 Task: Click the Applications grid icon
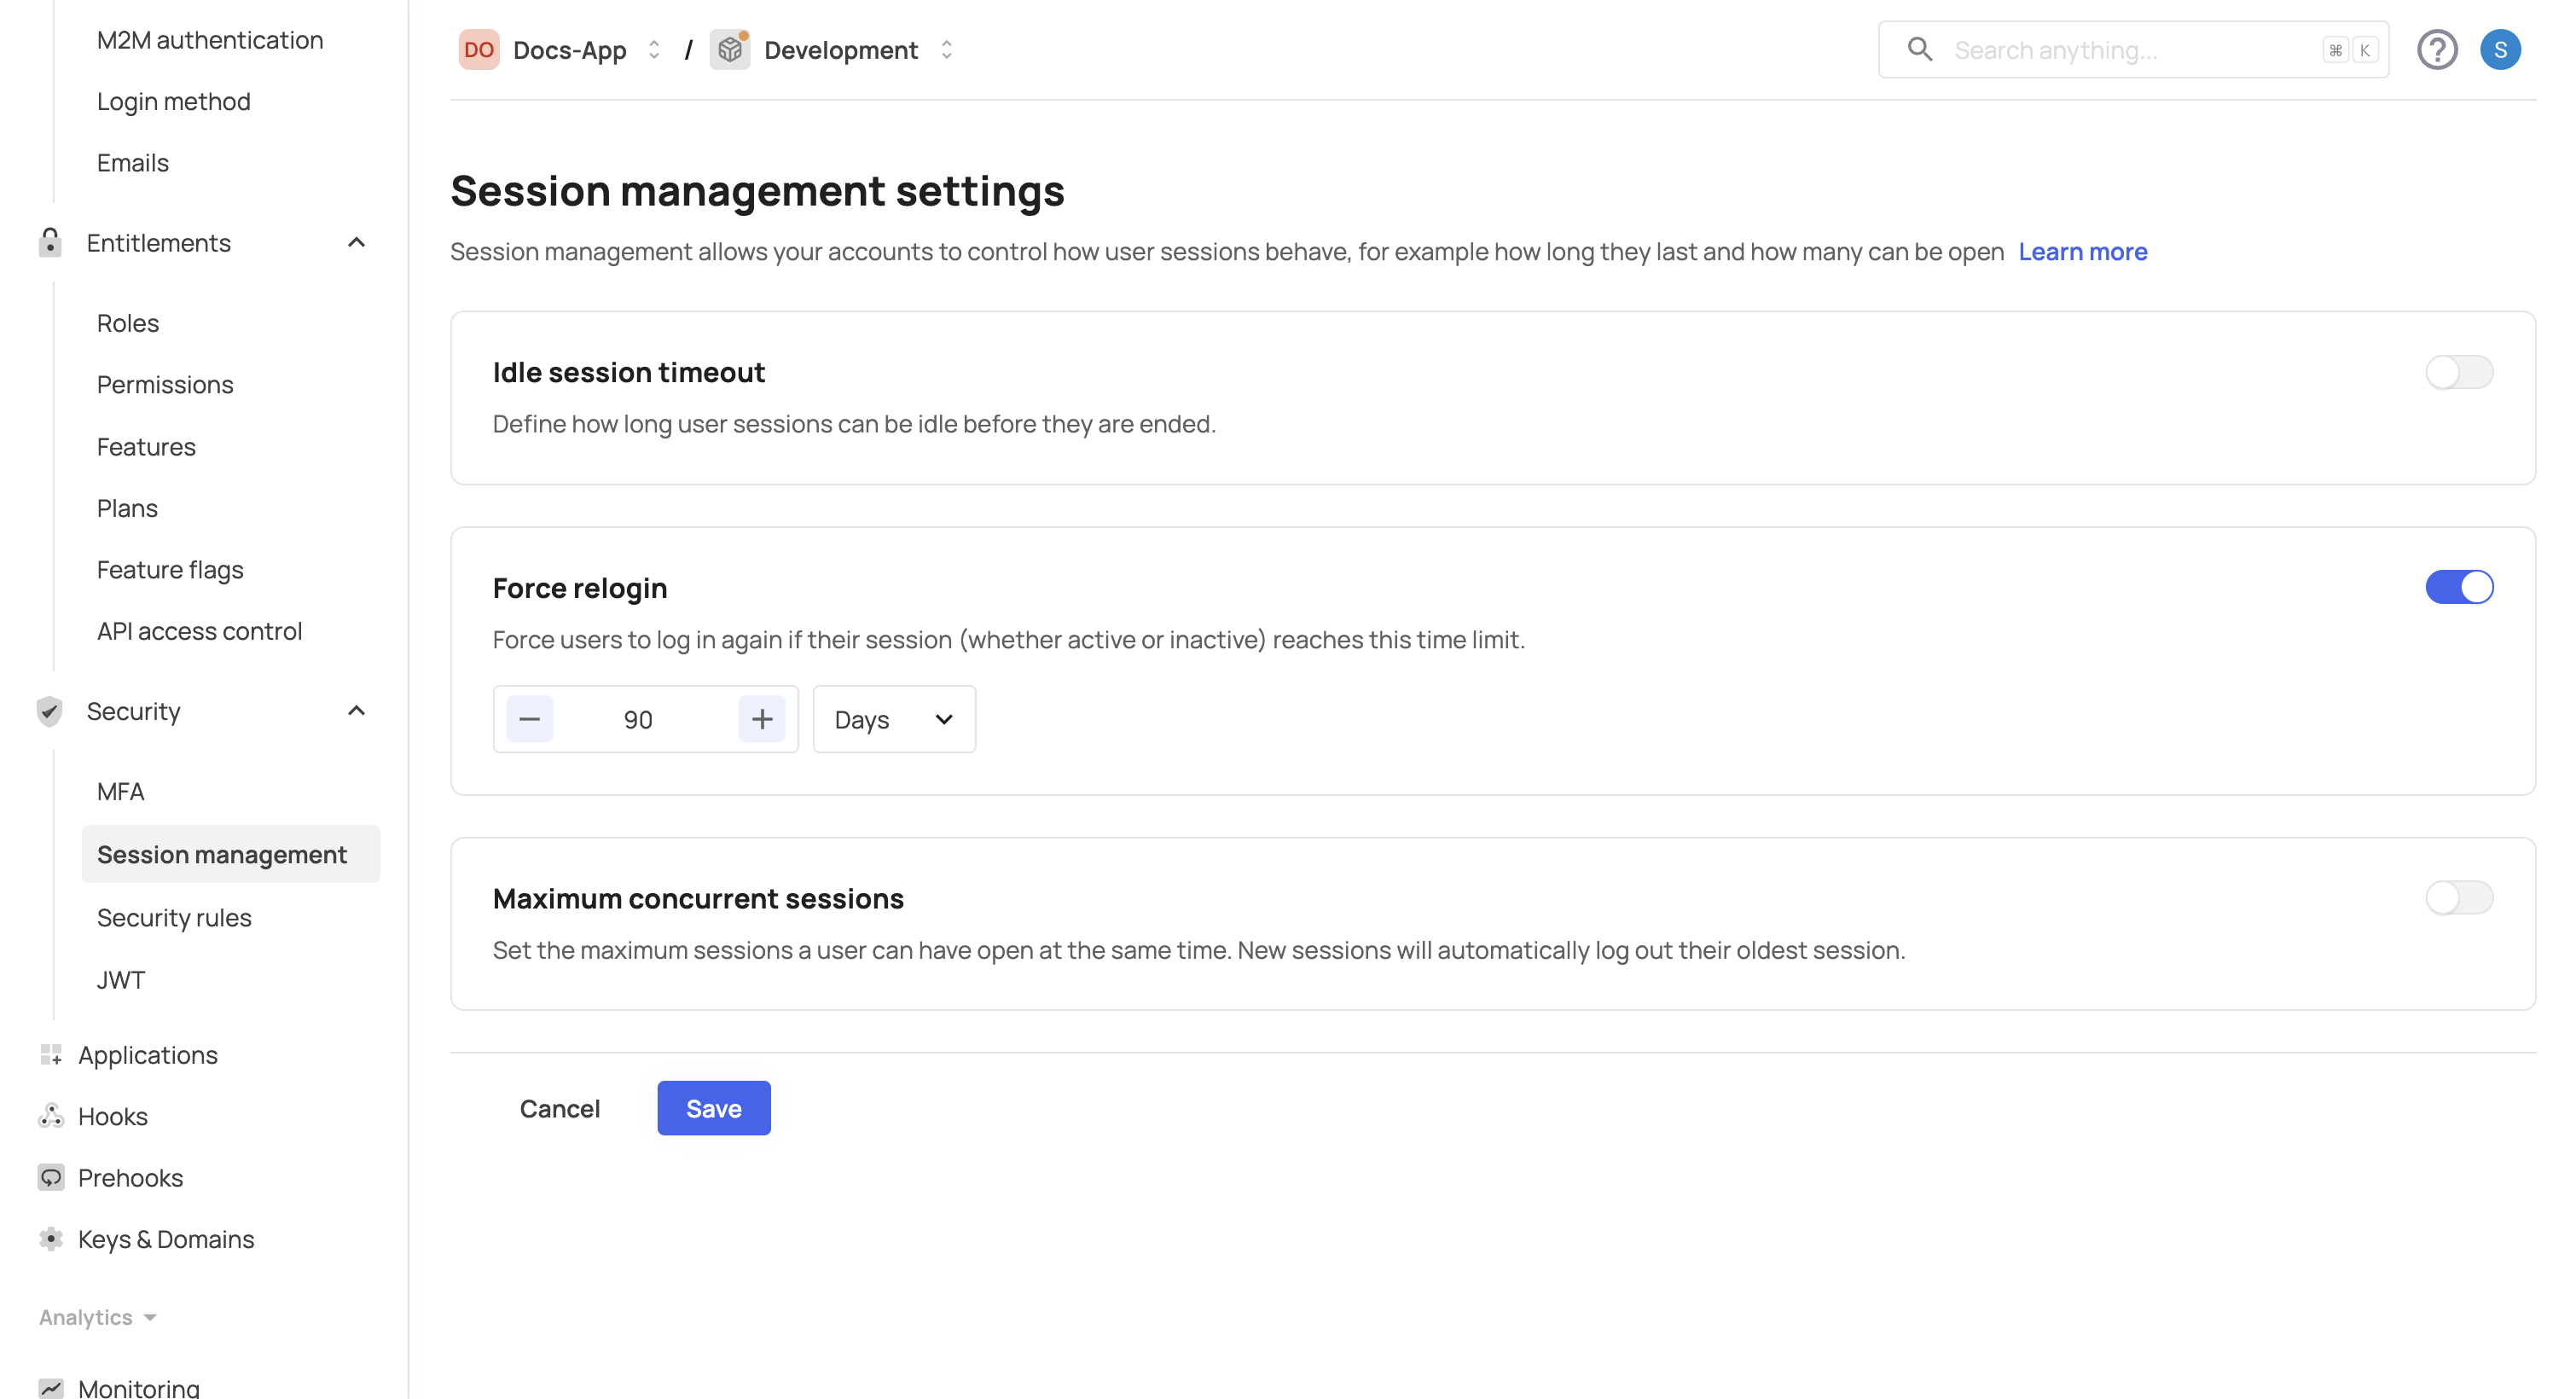click(50, 1055)
